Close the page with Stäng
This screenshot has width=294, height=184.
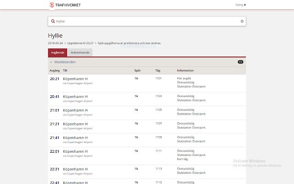[x=241, y=5]
